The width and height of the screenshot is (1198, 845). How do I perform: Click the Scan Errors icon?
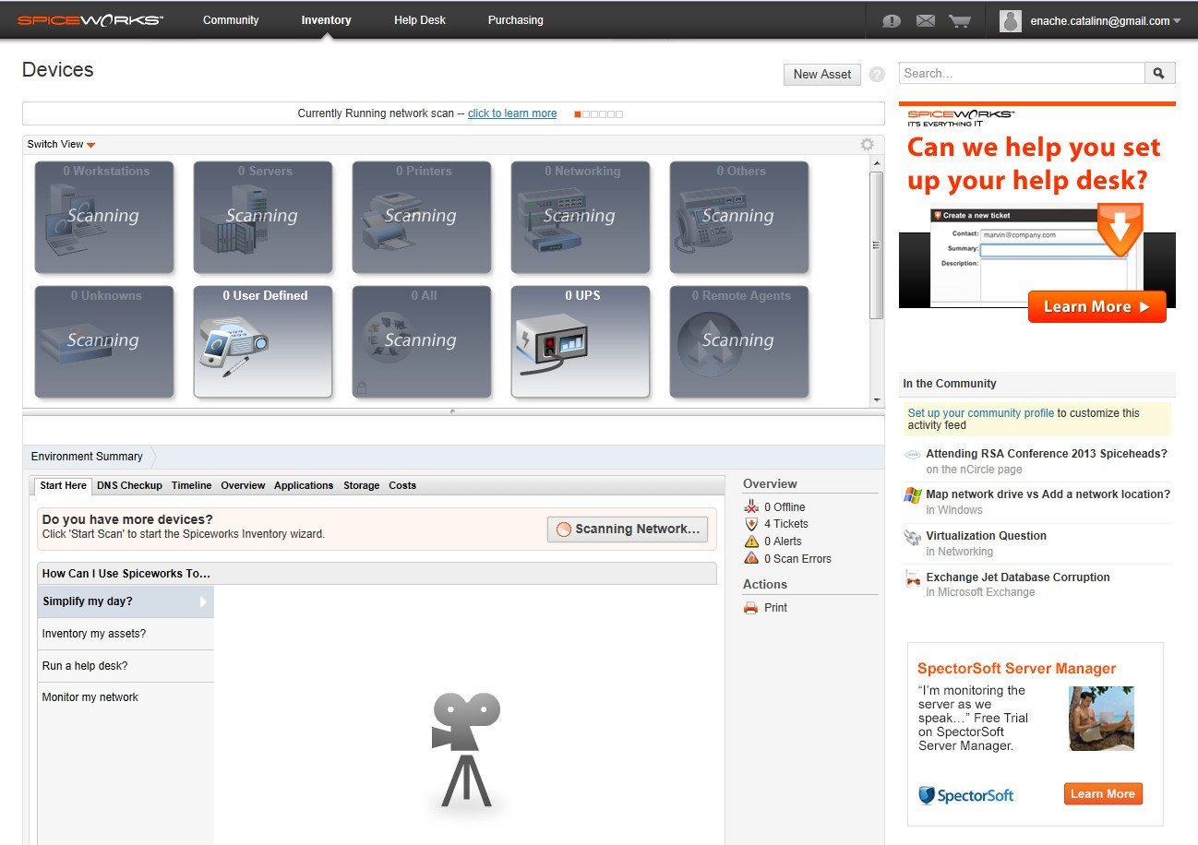pyautogui.click(x=750, y=558)
